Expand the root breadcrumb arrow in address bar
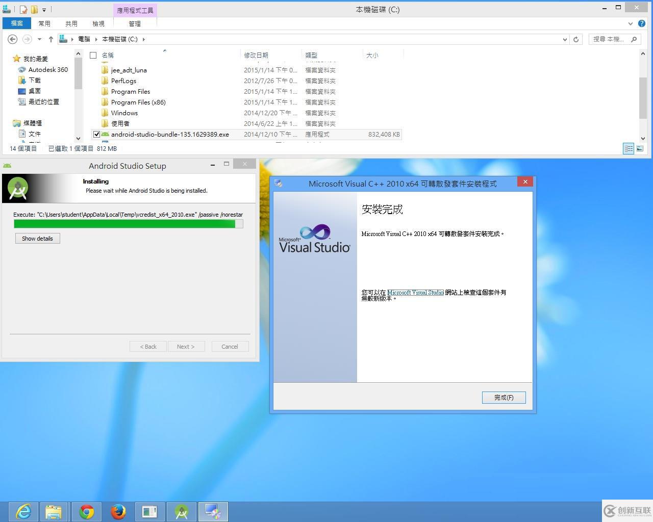Viewport: 653px width, 522px height. pyautogui.click(x=72, y=39)
